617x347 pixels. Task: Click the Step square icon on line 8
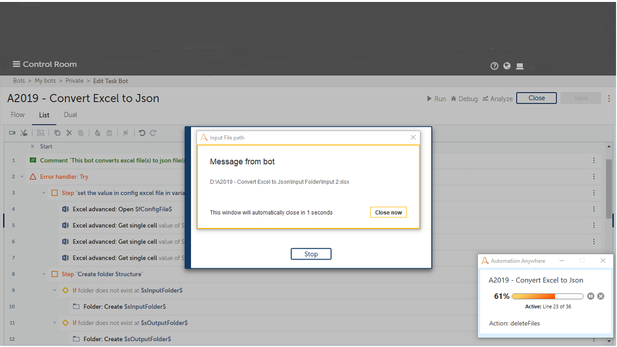click(x=54, y=274)
